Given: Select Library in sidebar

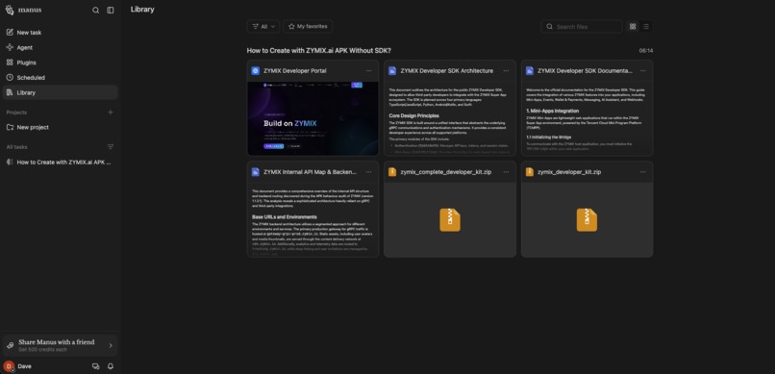Looking at the screenshot, I should pos(60,92).
